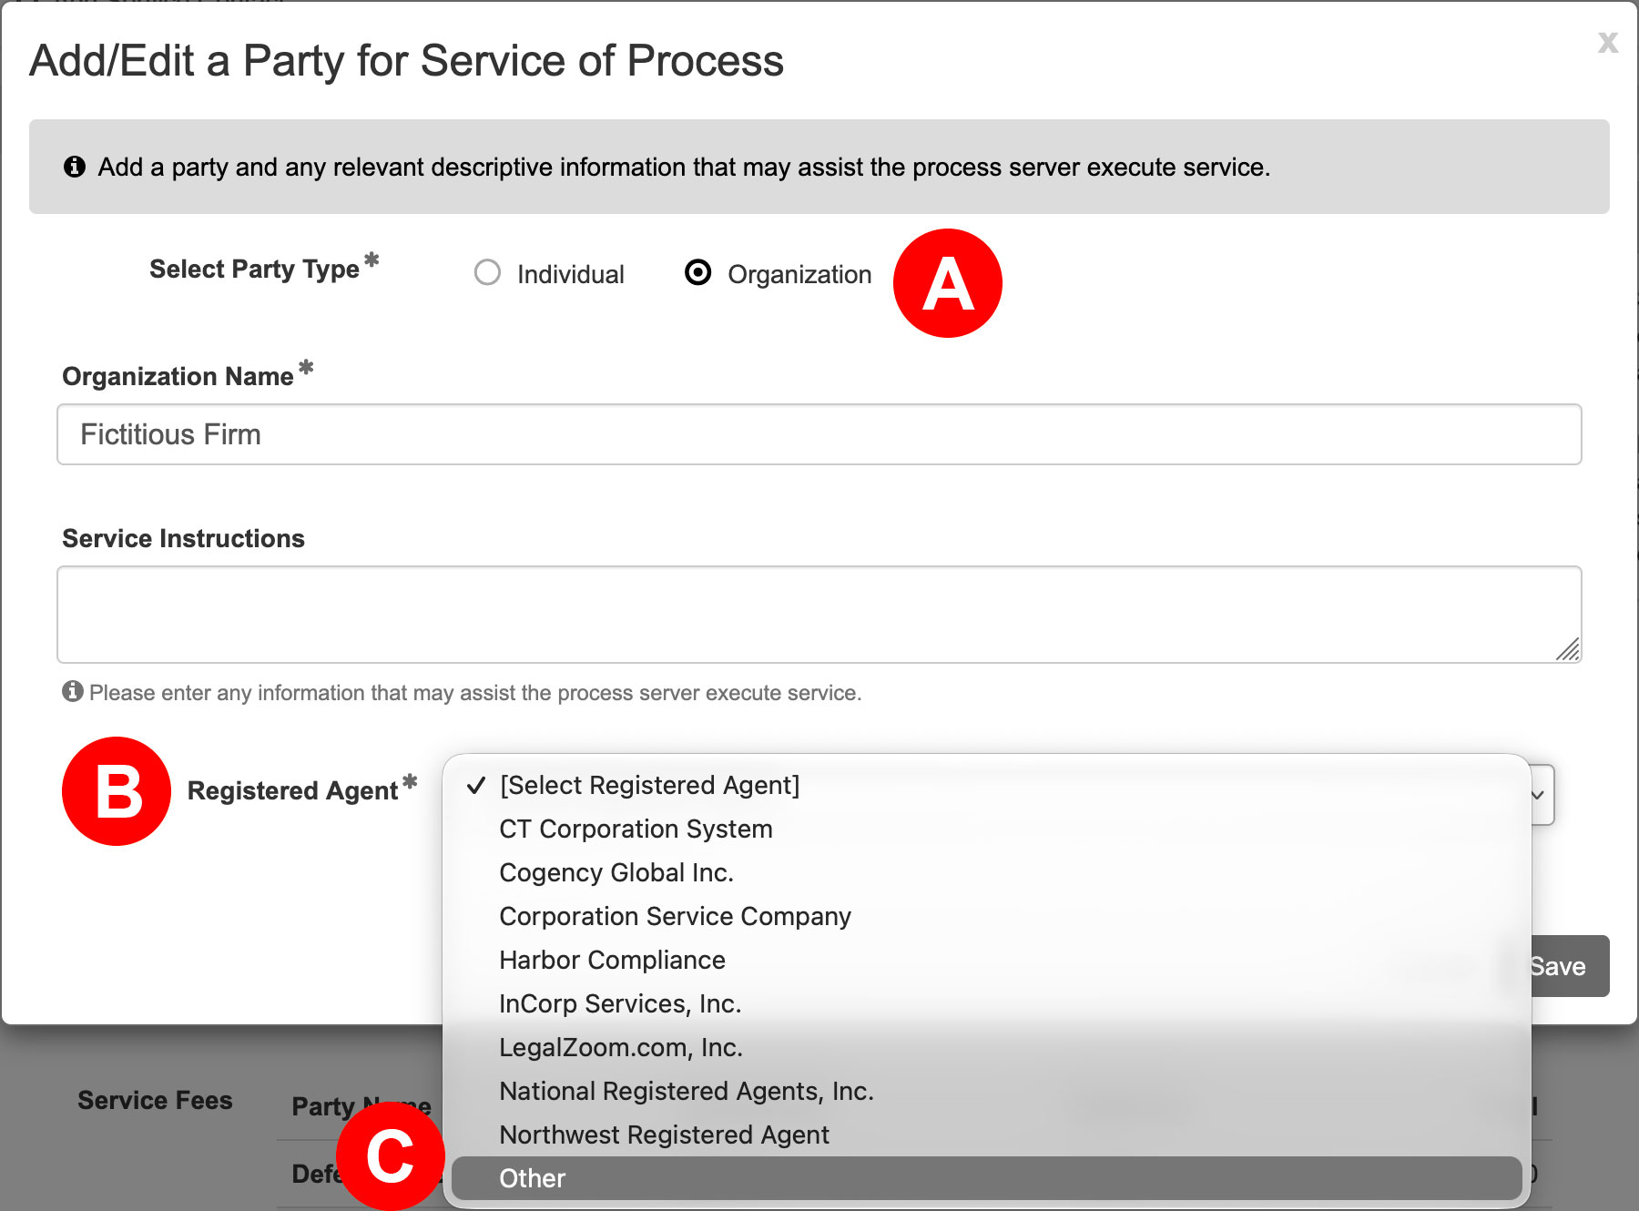Image resolution: width=1639 pixels, height=1211 pixels.
Task: Choose the [Select Registered Agent] placeholder option
Action: point(987,785)
